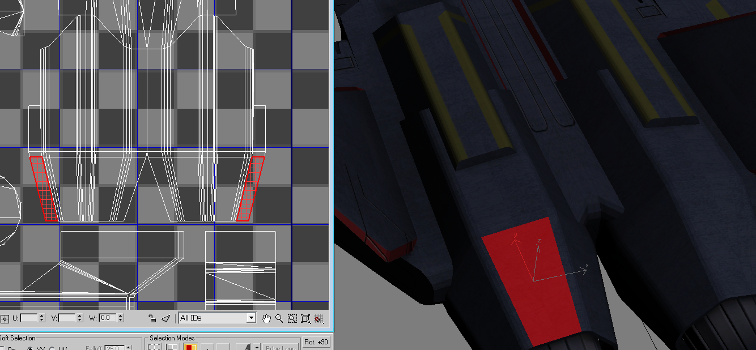Click the Falloff value field

114,348
